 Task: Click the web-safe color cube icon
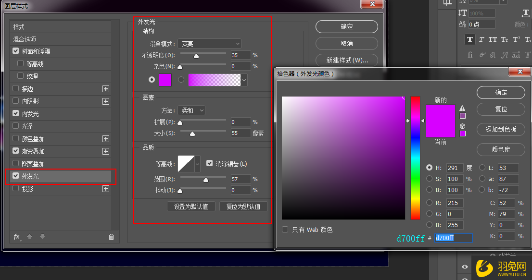coord(462,126)
